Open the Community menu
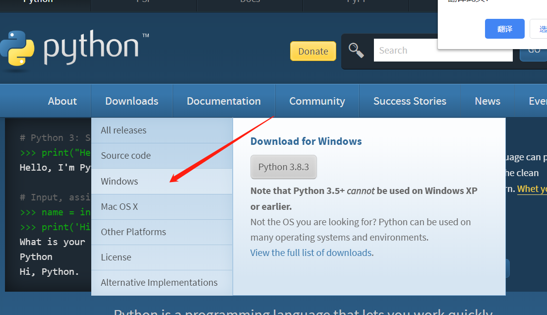Image resolution: width=547 pixels, height=315 pixels. (x=317, y=101)
